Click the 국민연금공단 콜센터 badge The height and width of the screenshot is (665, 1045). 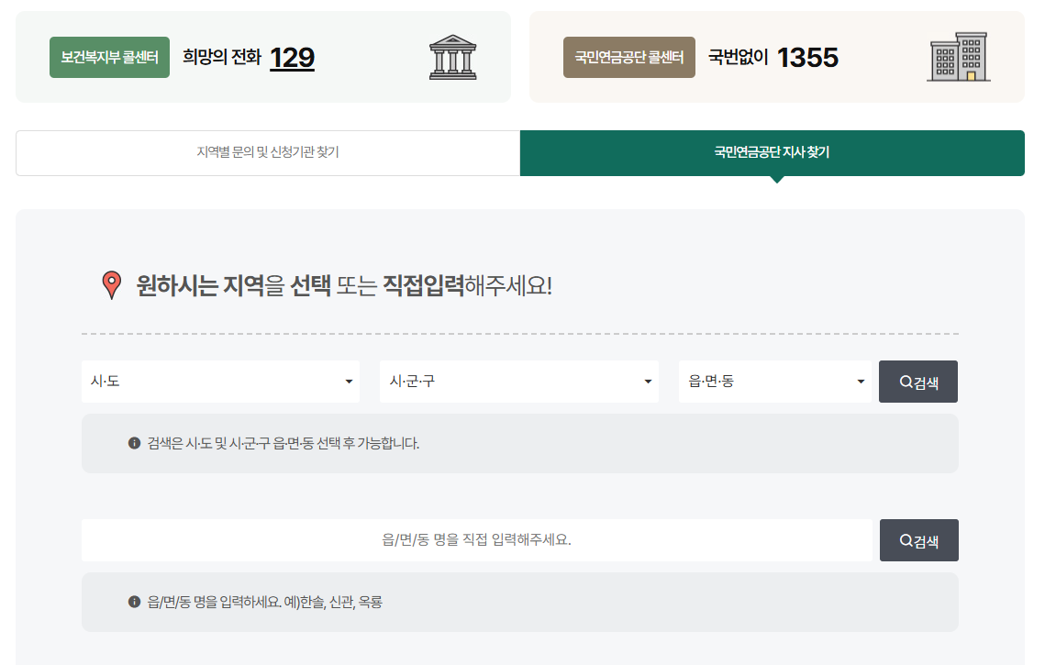[628, 56]
